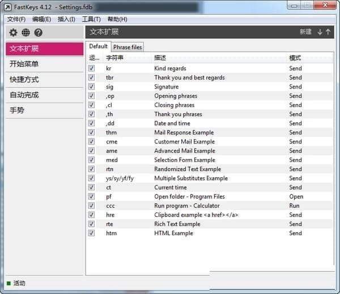Image resolution: width=340 pixels, height=294 pixels.
Task: Open the 快捷方式 section in the sidebar
Action: pyautogui.click(x=24, y=79)
